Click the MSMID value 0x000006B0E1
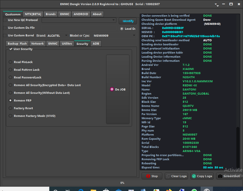This screenshot has width=243, height=191. (172, 32)
